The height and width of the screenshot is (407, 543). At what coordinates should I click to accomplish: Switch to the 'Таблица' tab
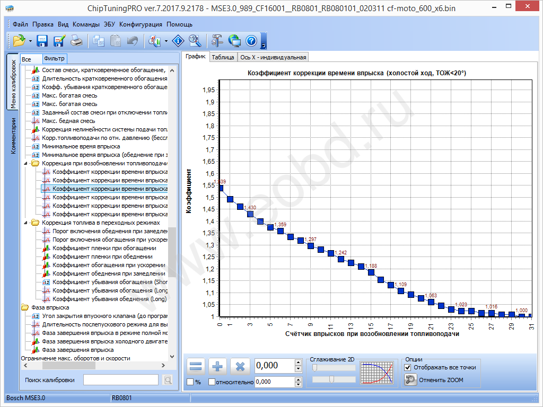223,57
